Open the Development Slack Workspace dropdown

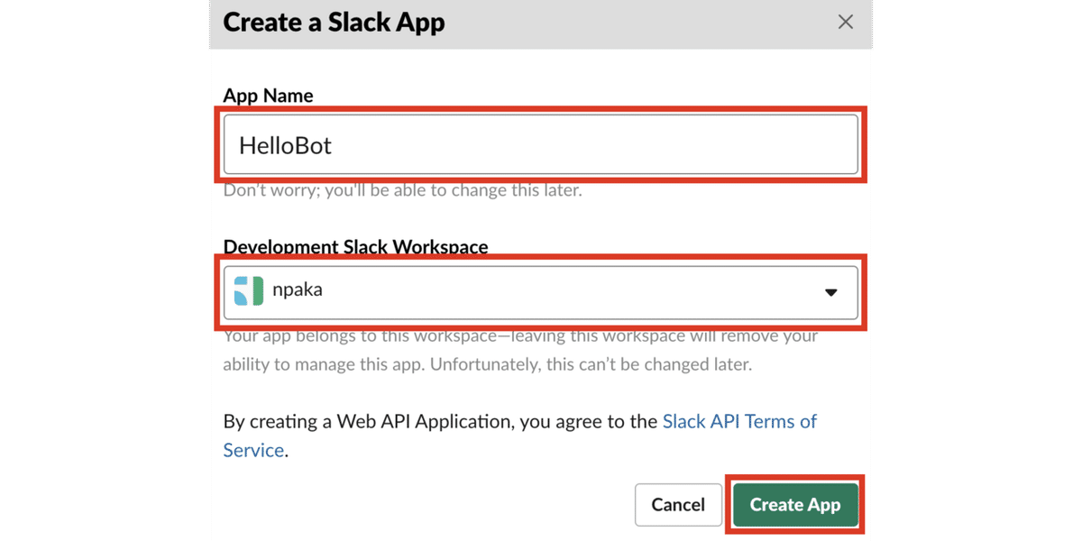point(541,291)
